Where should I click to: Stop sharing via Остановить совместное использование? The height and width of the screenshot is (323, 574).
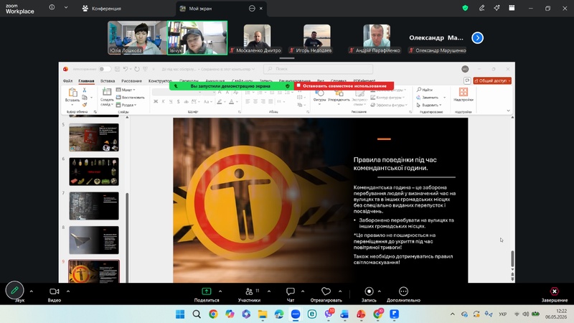point(344,86)
